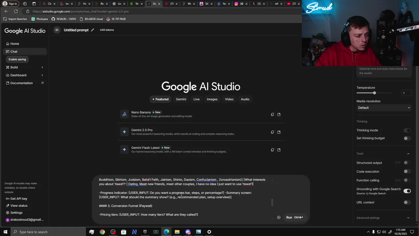Enable URL context toggle
The width and height of the screenshot is (419, 236).
(407, 202)
